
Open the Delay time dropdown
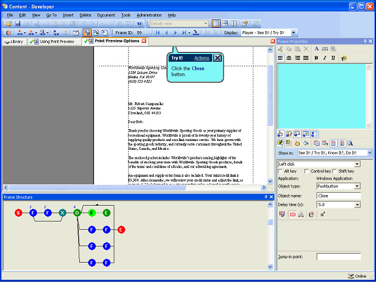(x=357, y=204)
